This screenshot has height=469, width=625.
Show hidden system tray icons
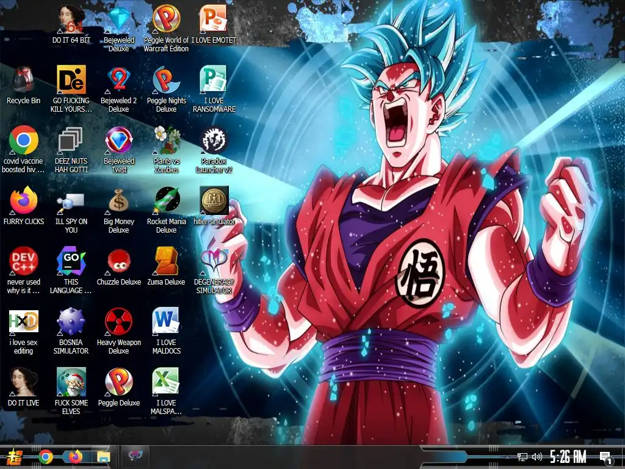click(507, 457)
